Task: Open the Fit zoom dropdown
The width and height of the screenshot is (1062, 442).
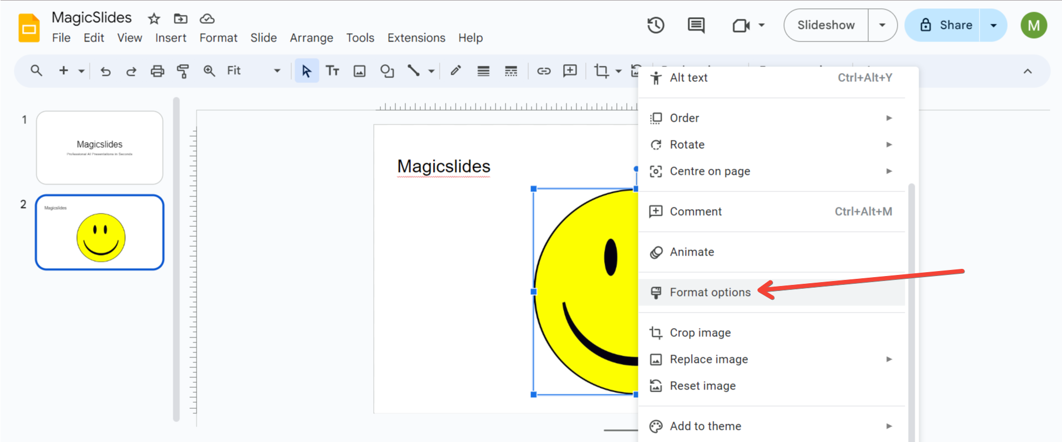Action: (x=253, y=71)
